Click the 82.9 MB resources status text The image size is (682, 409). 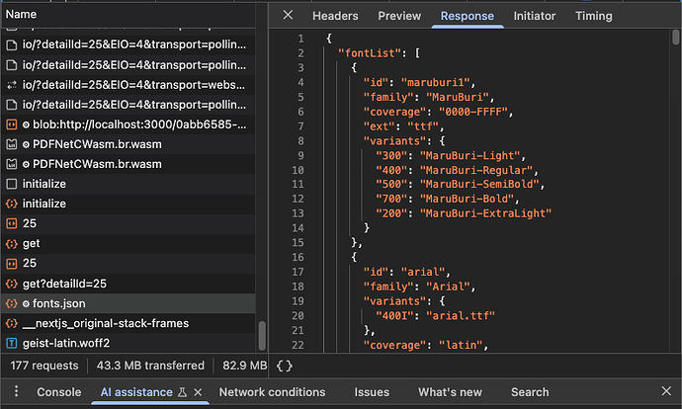[245, 366]
